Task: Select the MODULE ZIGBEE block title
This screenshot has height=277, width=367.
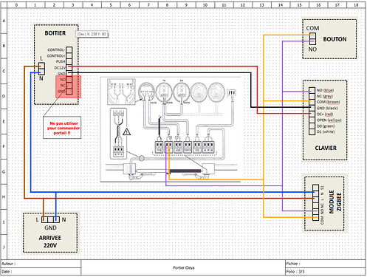Action: [x=335, y=202]
